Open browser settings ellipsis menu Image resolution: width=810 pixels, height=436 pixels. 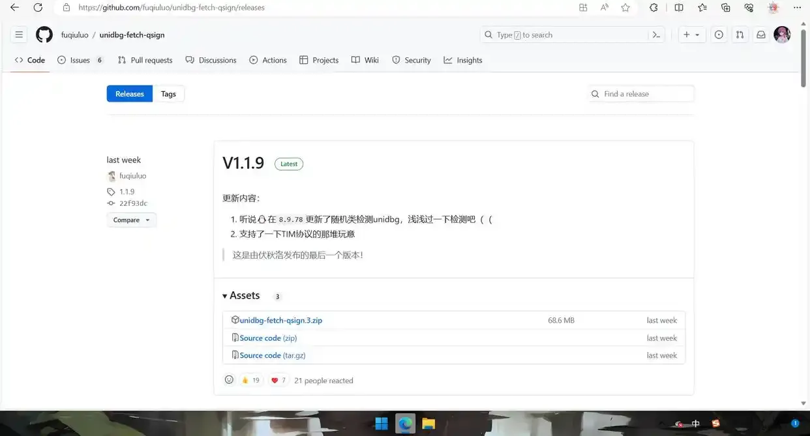tap(797, 8)
